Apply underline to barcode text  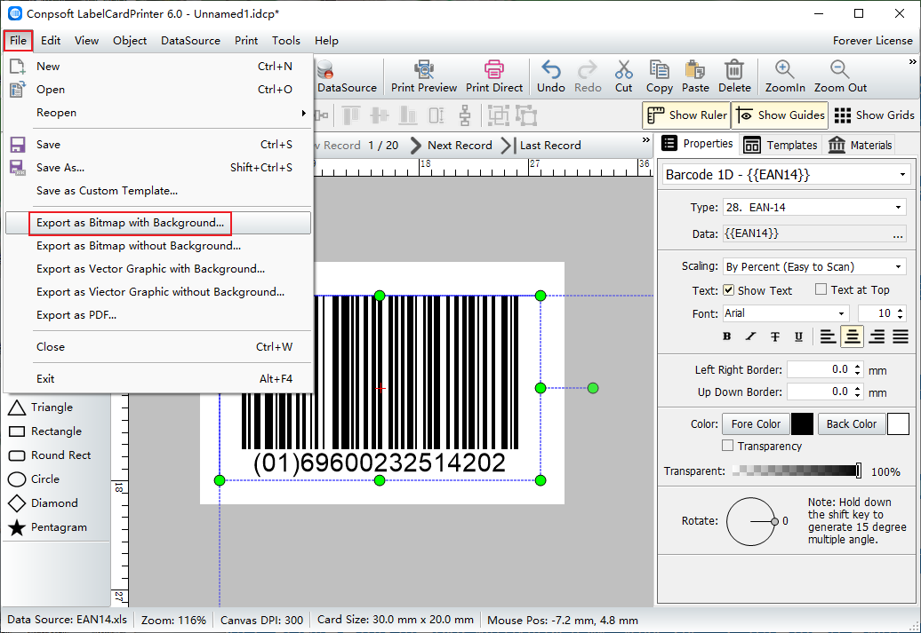point(798,336)
